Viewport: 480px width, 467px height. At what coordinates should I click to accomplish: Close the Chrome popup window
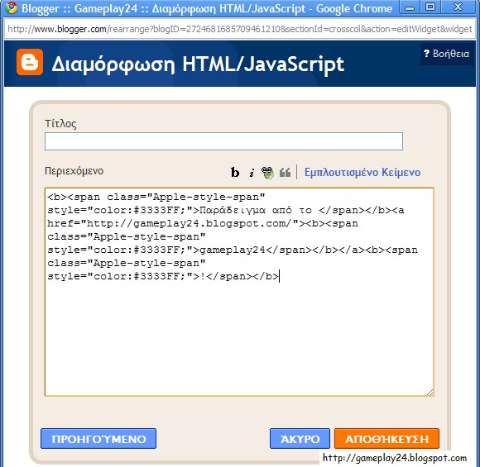tap(458, 7)
